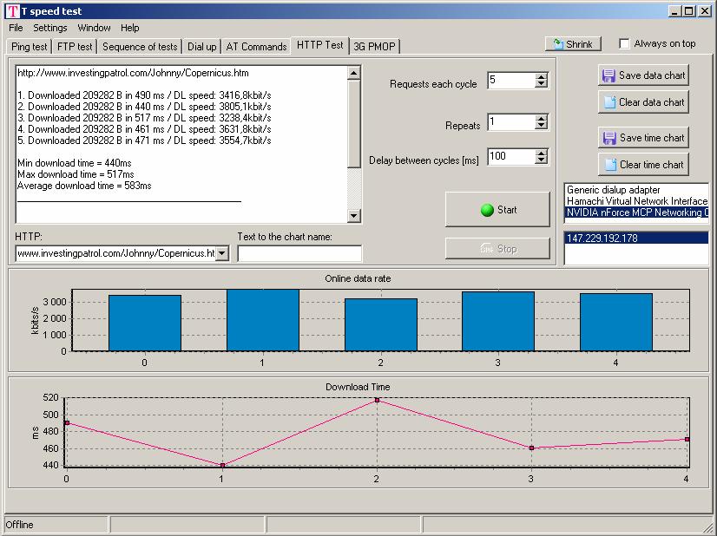Viewport: 717px width, 536px height.
Task: Click the T app icon in title bar
Action: tap(13, 11)
